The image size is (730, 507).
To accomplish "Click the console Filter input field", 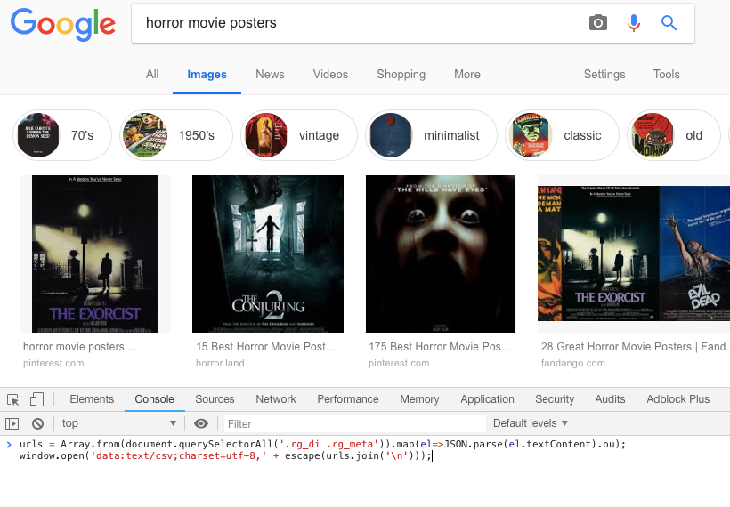I will pos(354,423).
